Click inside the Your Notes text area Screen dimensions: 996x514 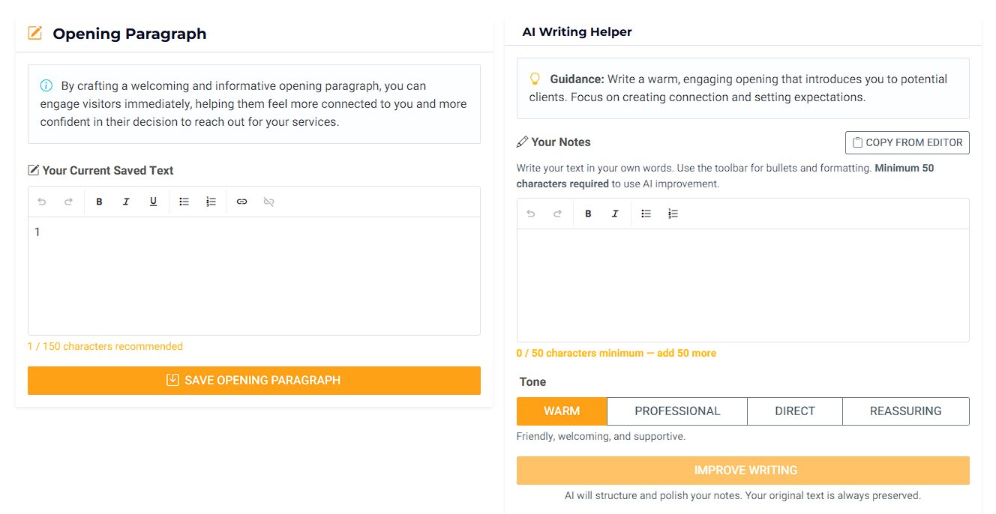point(742,285)
